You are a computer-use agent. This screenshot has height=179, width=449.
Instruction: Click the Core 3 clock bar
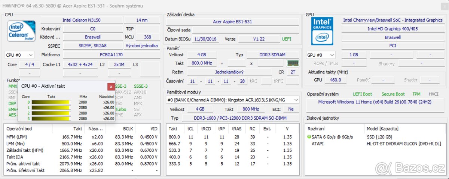pos(51,119)
